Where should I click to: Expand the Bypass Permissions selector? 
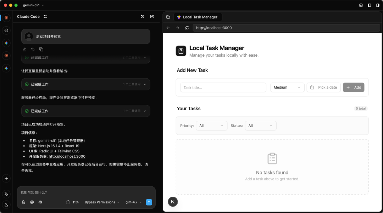(102, 202)
